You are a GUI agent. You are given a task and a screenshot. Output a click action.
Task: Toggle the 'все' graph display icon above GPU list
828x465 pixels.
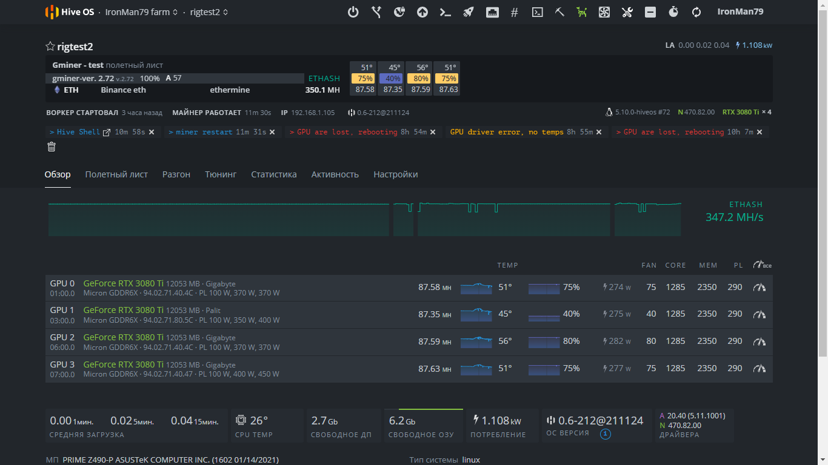pos(760,264)
